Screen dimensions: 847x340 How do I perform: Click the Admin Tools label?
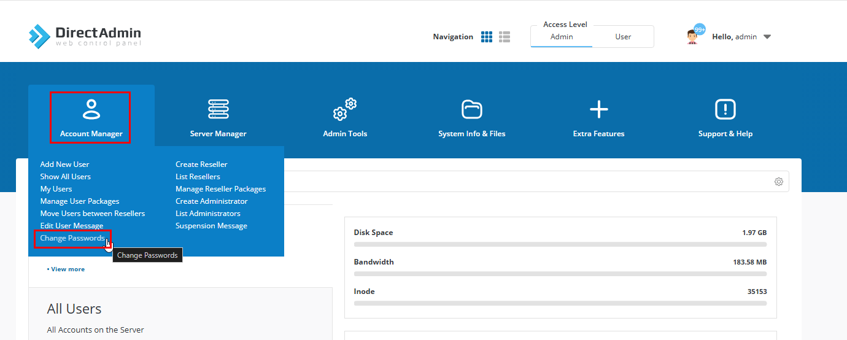click(x=345, y=134)
